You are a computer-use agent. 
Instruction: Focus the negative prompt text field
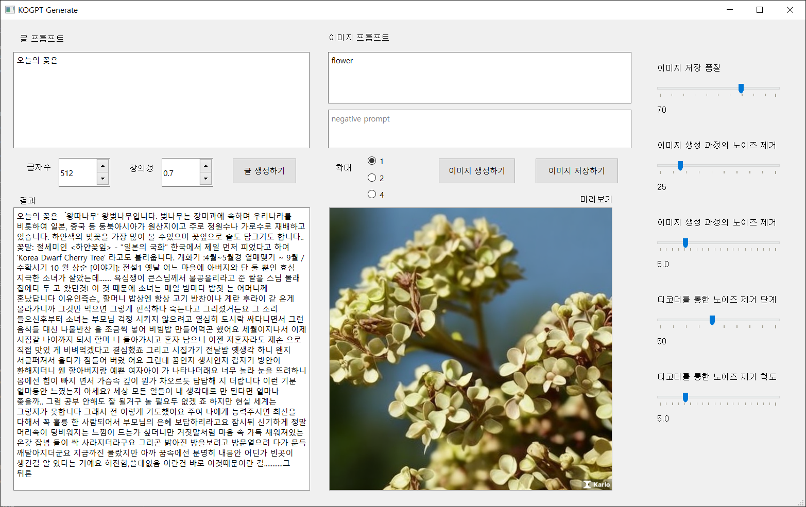(x=479, y=129)
